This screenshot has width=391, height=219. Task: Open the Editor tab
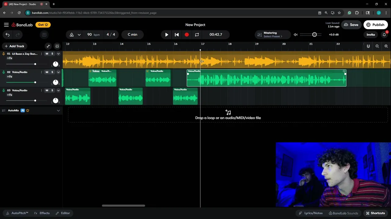63,213
